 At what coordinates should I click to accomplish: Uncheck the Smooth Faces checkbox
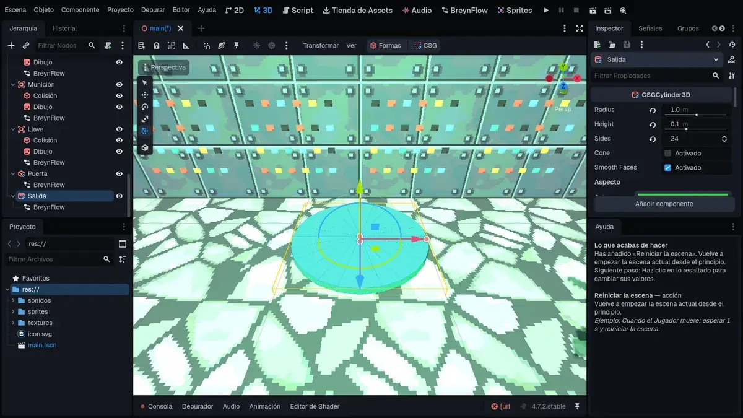point(667,168)
